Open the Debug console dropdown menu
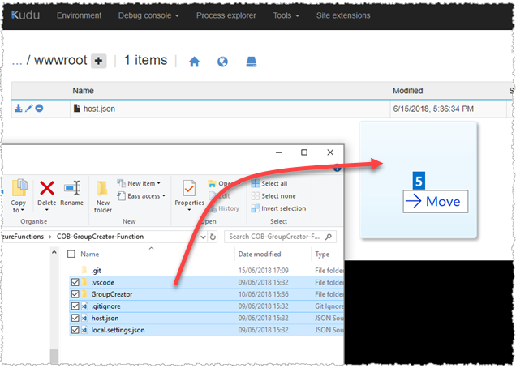This screenshot has height=368, width=516. tap(148, 15)
